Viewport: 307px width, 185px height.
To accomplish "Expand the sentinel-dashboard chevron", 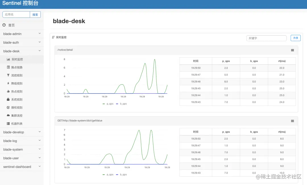I will 40,167.
